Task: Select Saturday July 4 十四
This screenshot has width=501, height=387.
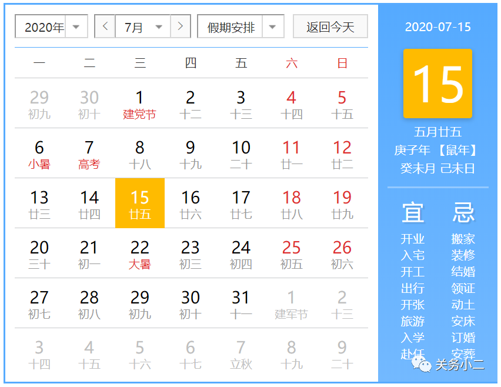Action: (292, 104)
